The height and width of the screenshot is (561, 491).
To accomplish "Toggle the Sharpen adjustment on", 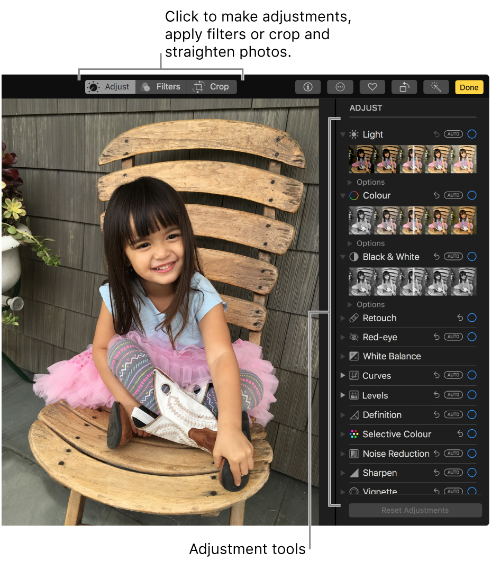I will 471,472.
